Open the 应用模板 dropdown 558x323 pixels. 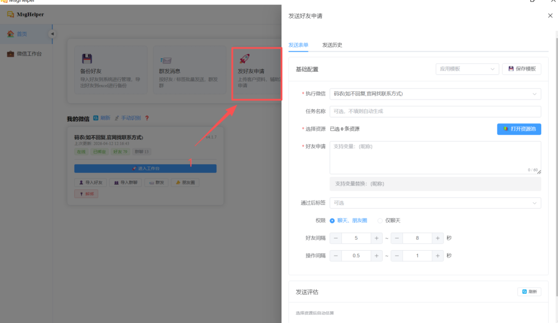coord(467,69)
